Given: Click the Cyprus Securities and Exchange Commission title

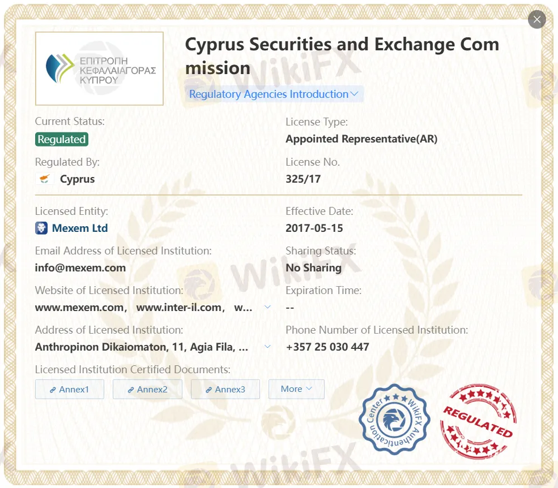Looking at the screenshot, I should point(342,56).
